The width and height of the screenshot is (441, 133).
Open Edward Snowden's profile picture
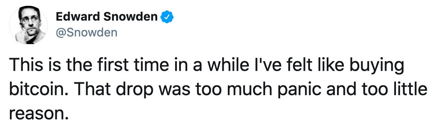28,26
